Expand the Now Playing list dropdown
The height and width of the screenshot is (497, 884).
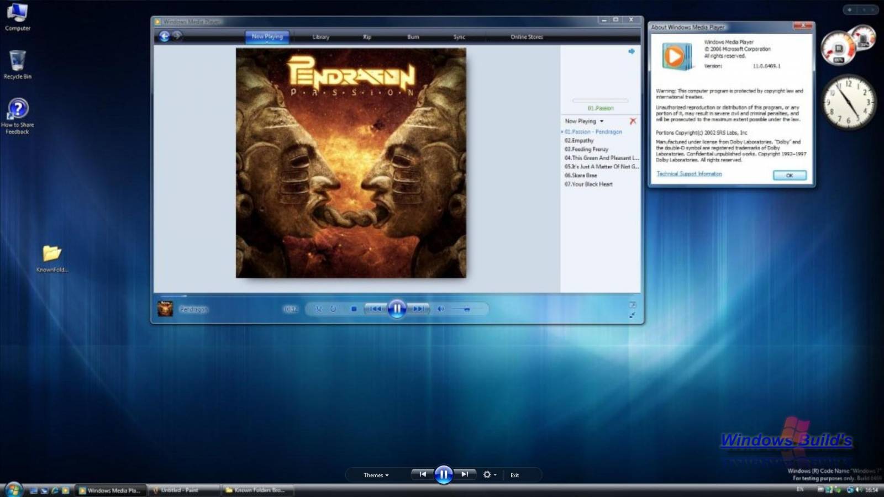[584, 121]
